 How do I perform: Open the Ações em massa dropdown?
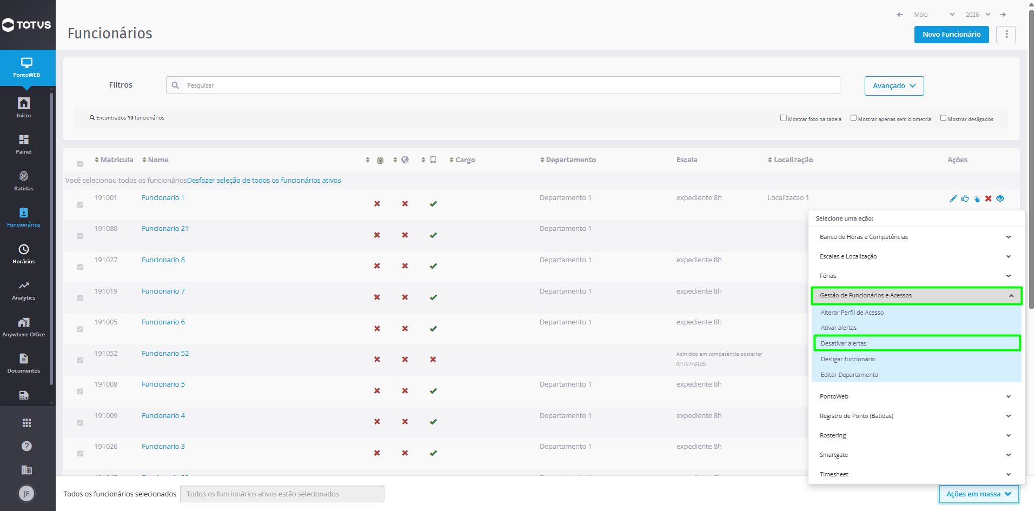click(979, 494)
